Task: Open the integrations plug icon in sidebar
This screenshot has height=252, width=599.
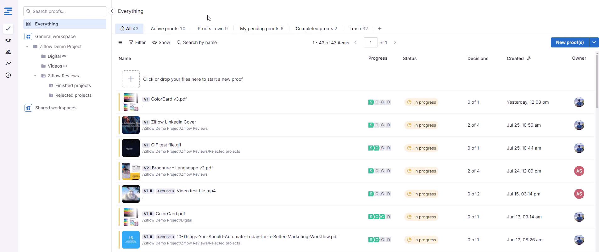Action: [8, 40]
